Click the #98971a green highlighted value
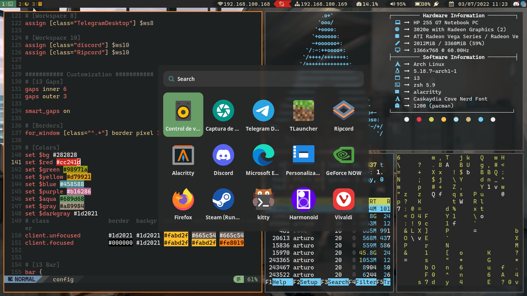 pos(75,170)
